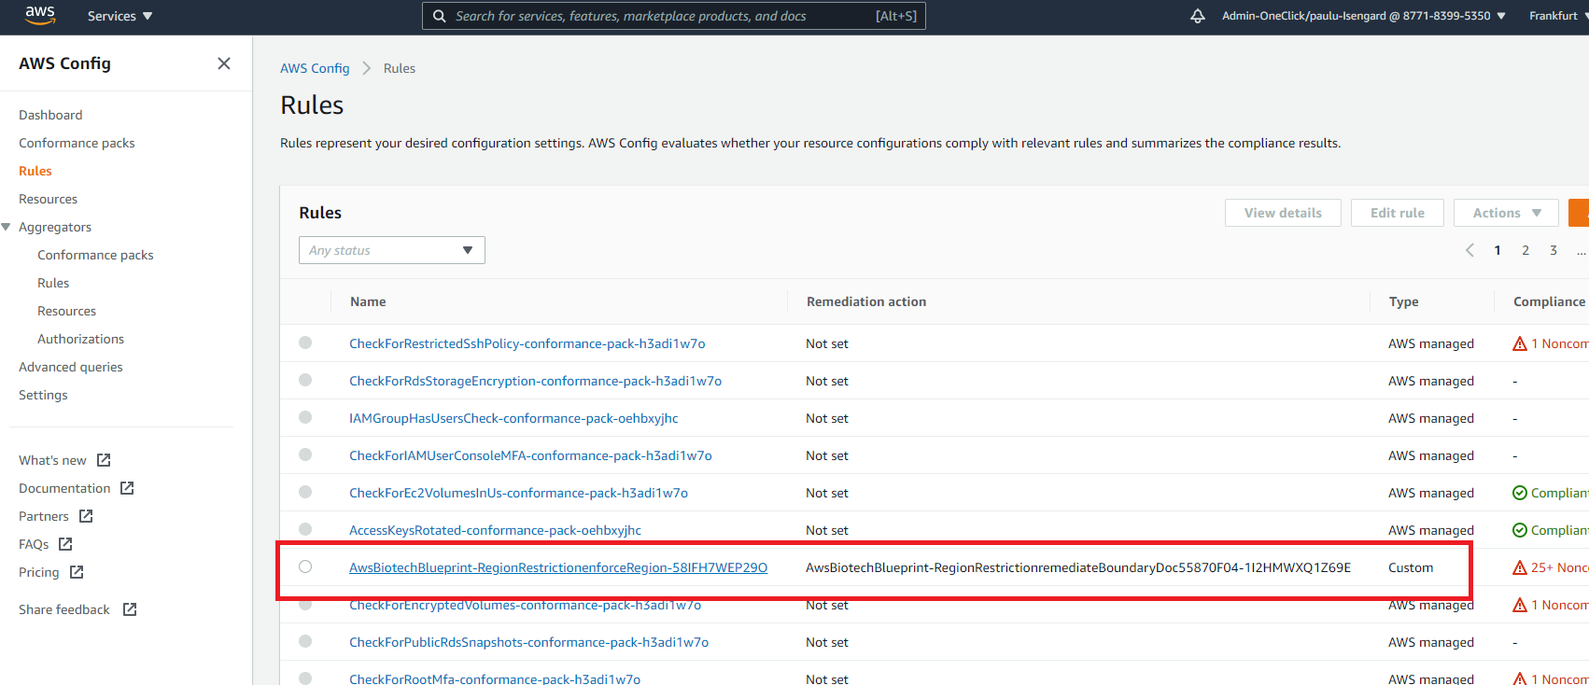
Task: Open What's new external link icon
Action: point(104,460)
